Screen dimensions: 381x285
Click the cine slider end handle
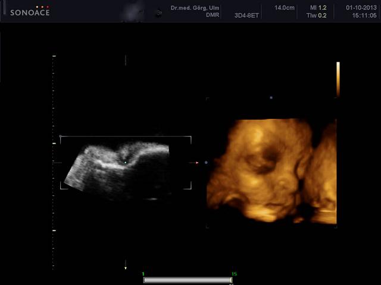(x=231, y=280)
